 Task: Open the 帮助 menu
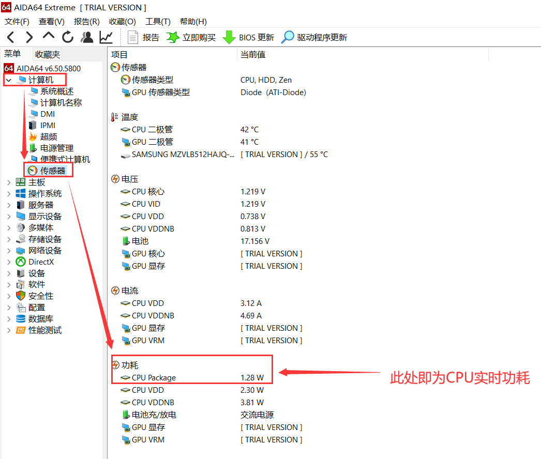pos(193,21)
